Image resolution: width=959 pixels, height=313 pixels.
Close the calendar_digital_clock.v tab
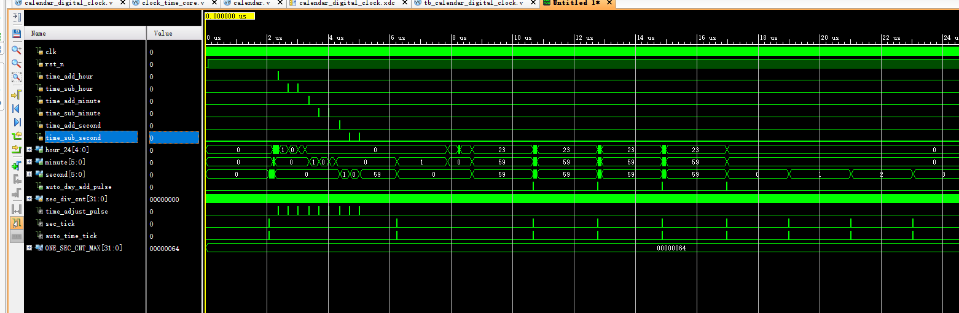tap(123, 3)
